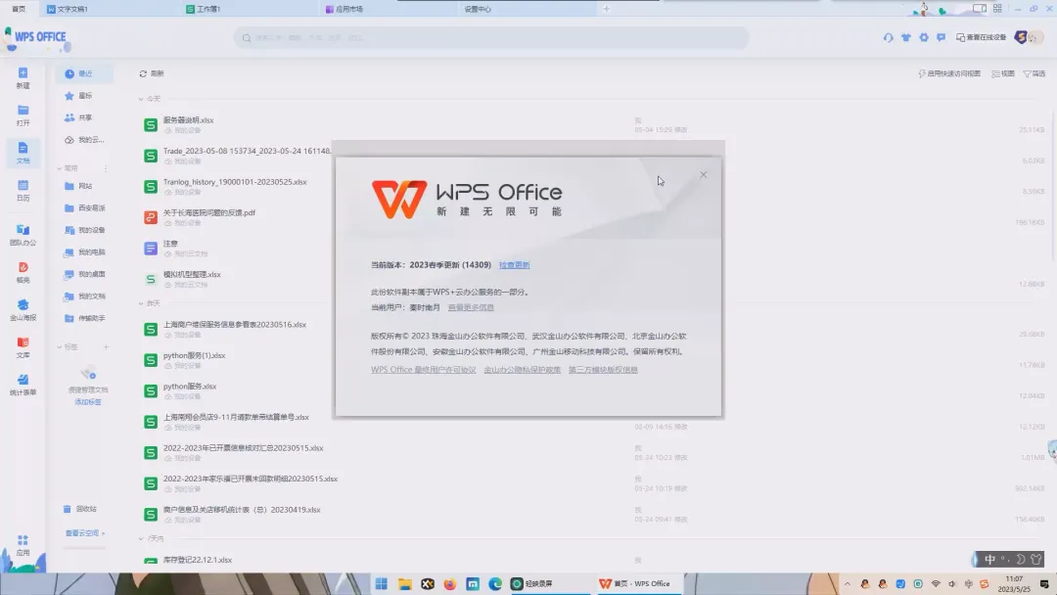Click the PDF icon of 关于长海医院问题的反馈.pdf
The image size is (1057, 595).
151,217
